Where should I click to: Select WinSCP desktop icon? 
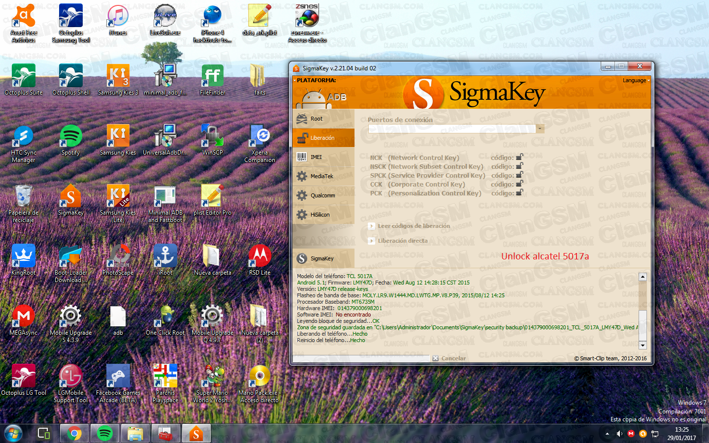(213, 140)
